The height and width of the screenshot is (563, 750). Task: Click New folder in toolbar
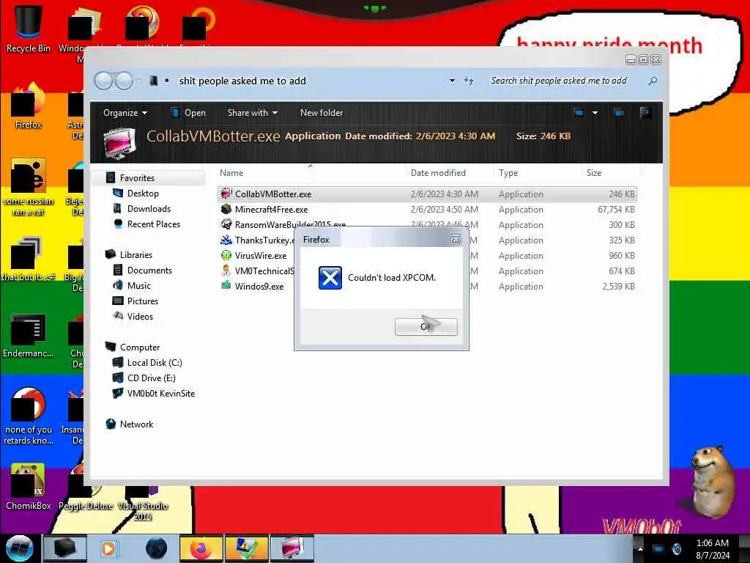322,113
